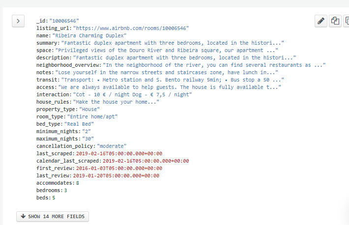Click the listing_url value link text
The image size is (349, 225).
131,28
